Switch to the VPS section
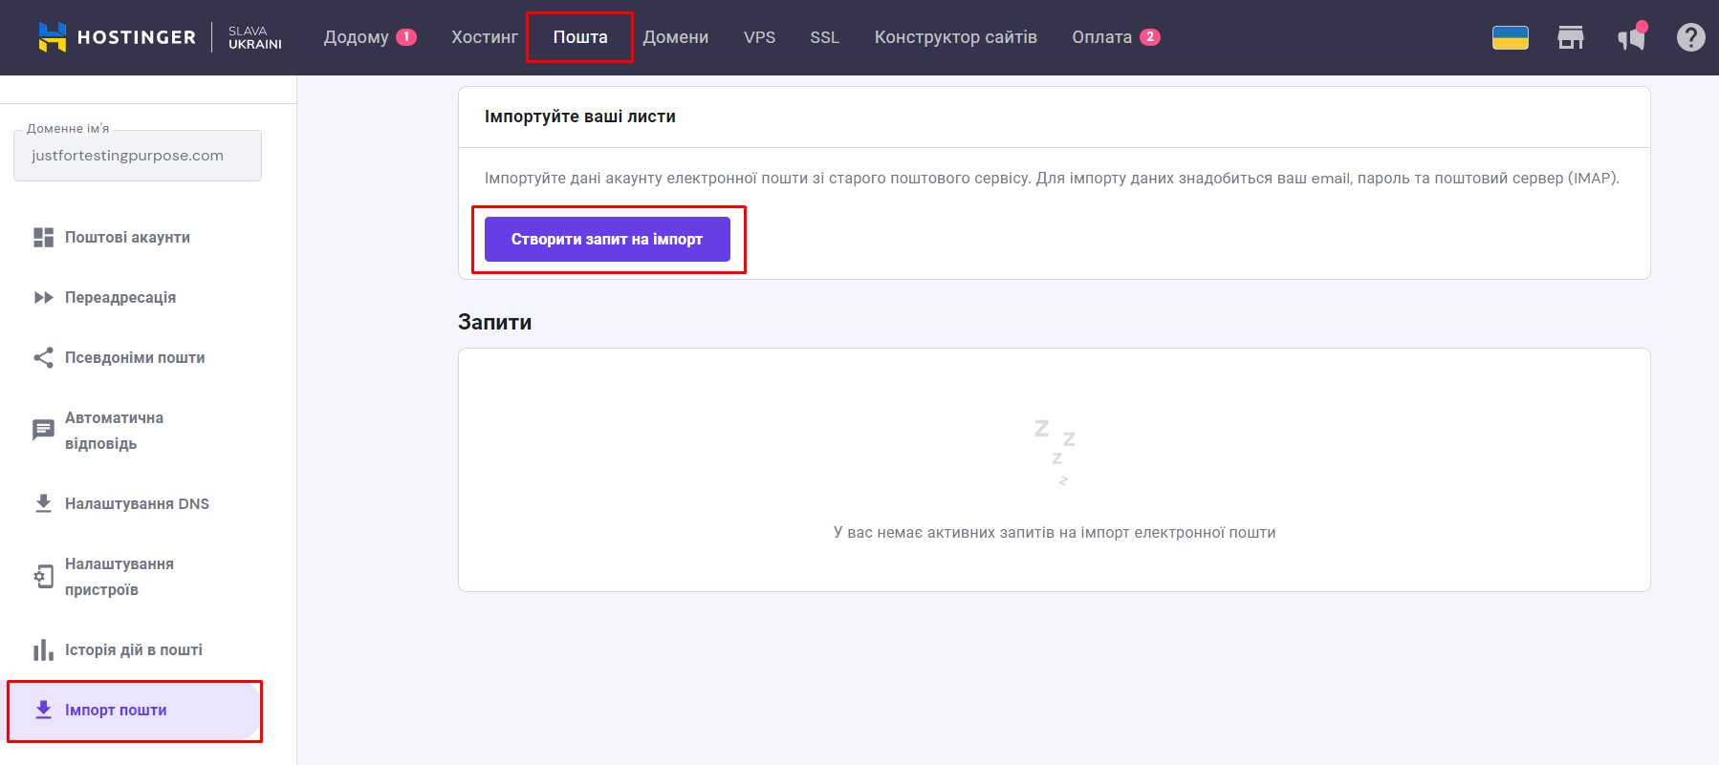Image resolution: width=1719 pixels, height=765 pixels. (x=759, y=37)
